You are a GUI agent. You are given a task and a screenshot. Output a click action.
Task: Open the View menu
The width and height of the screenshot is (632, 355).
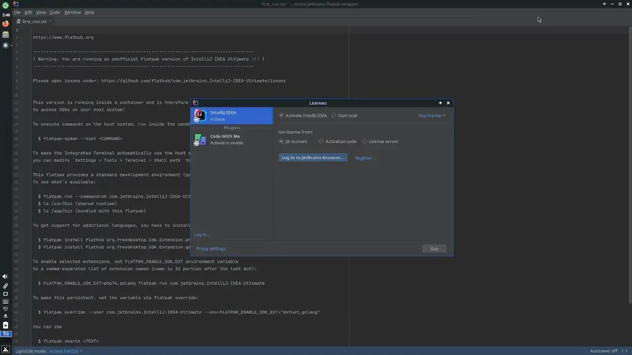click(x=41, y=12)
